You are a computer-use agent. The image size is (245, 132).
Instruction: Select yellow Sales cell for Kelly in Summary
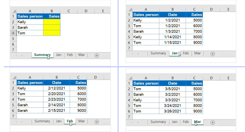[52, 22]
